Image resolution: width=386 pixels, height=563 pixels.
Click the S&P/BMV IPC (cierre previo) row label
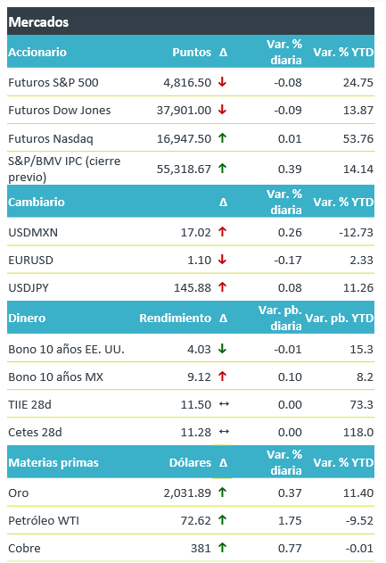click(64, 169)
